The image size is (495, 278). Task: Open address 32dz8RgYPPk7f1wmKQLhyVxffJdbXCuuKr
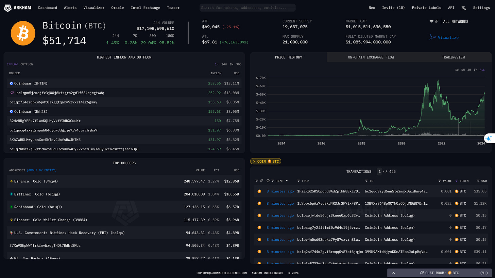click(45, 121)
